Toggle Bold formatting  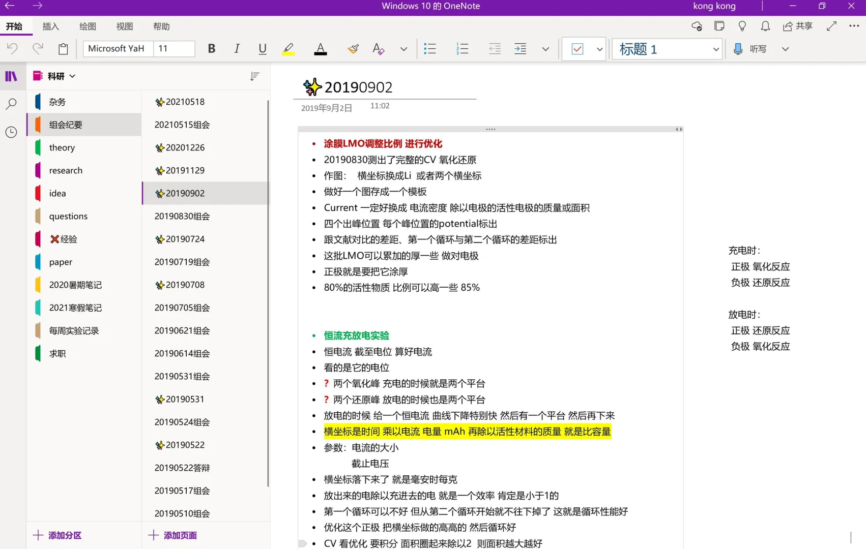[211, 48]
